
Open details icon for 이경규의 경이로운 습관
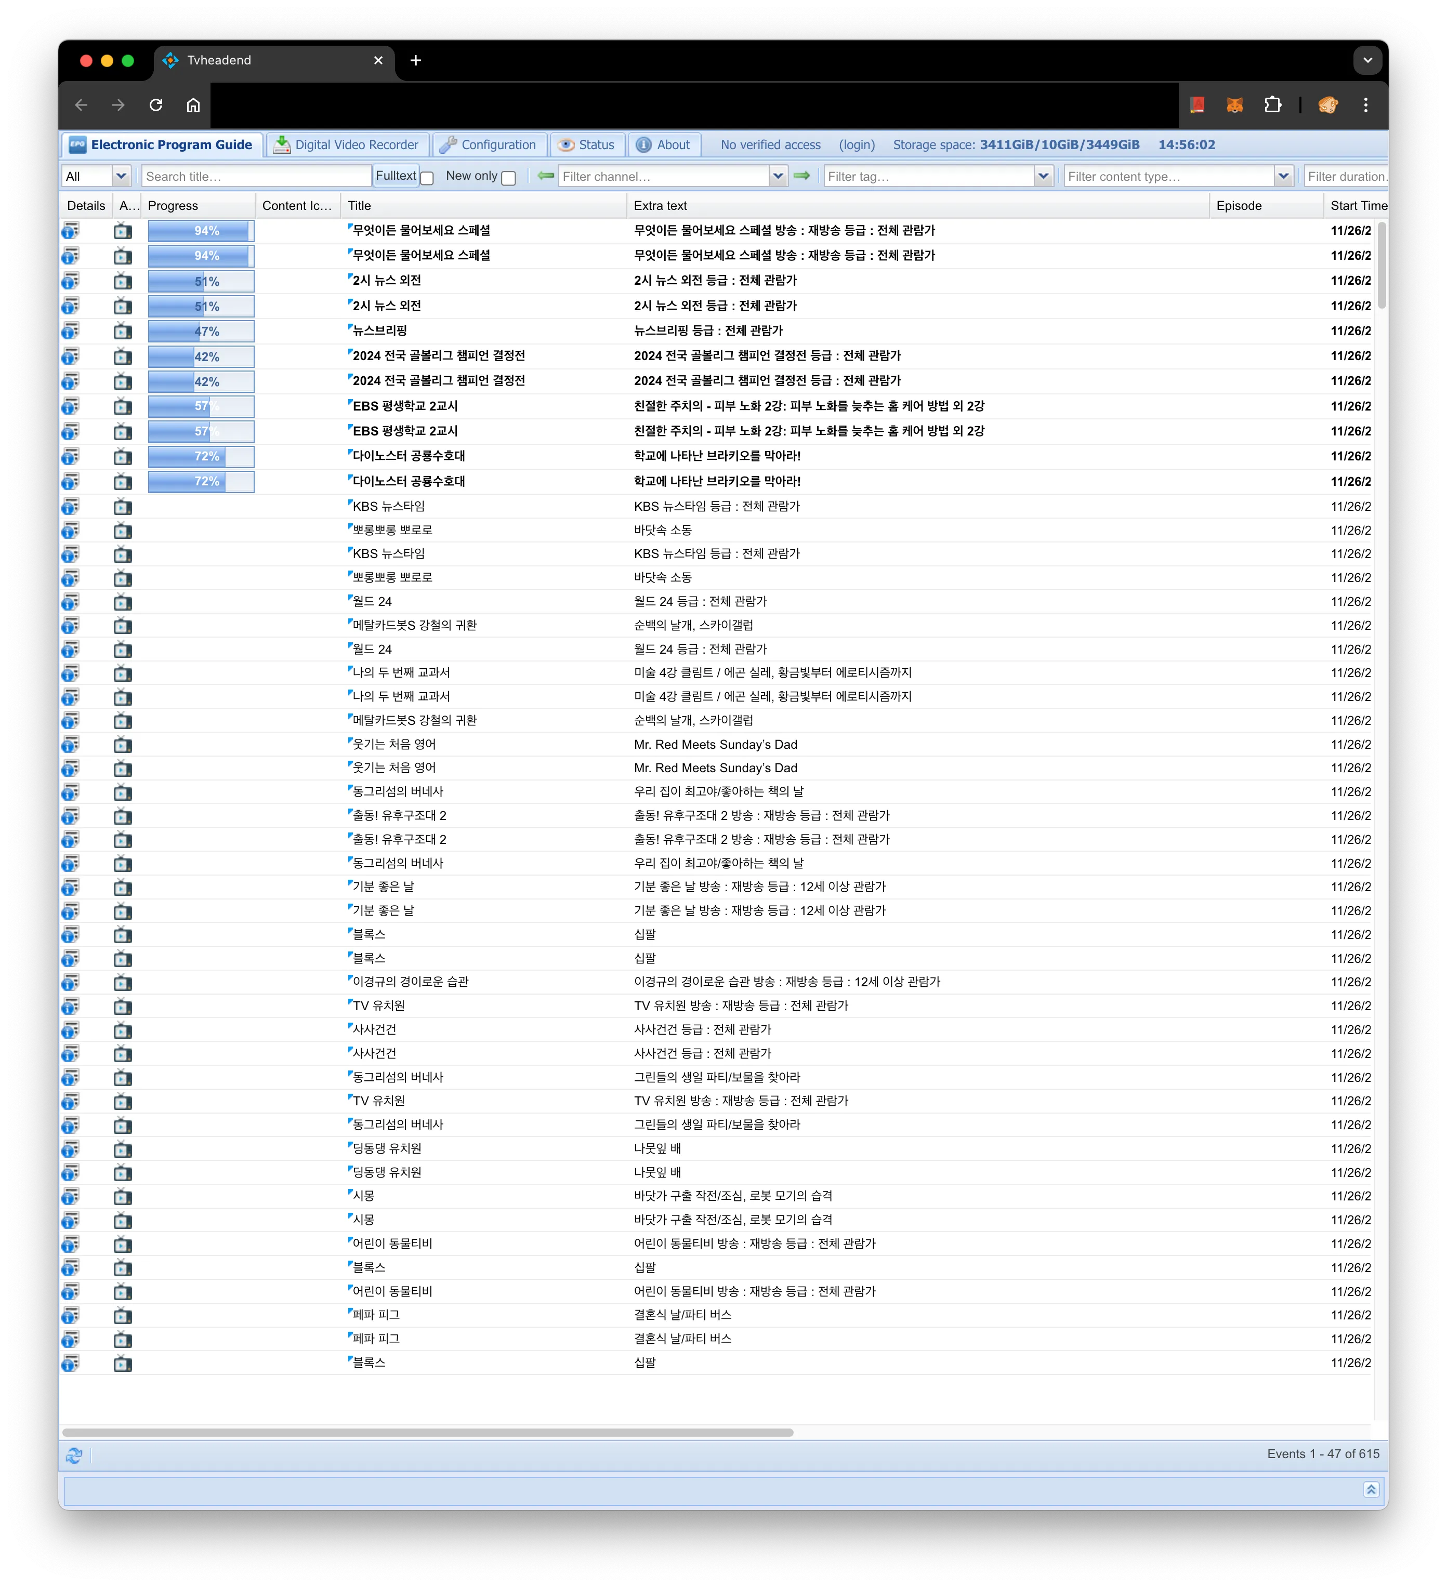71,983
